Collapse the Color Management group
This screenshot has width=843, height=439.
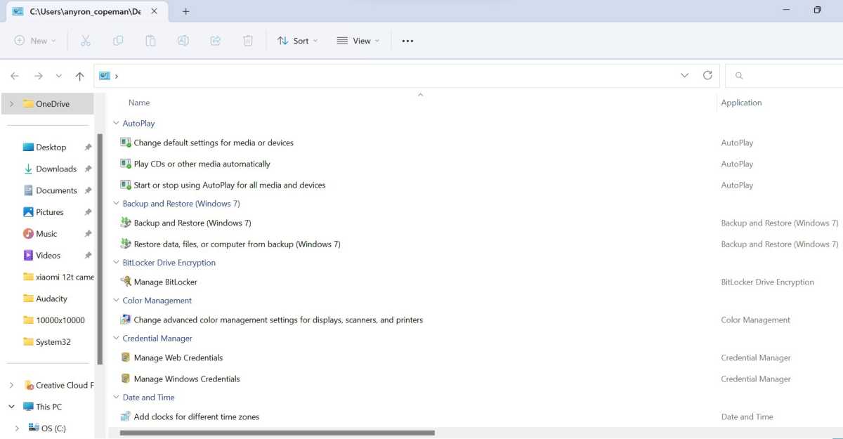(117, 301)
